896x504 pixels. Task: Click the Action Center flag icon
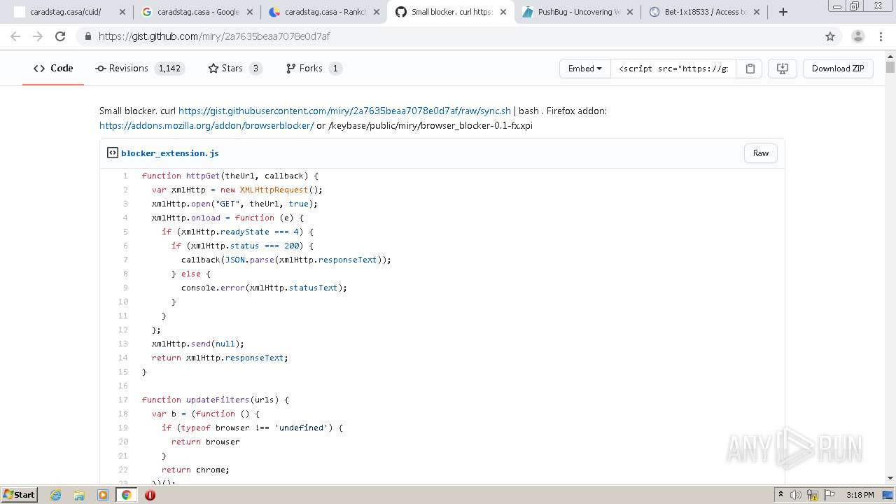(x=829, y=495)
